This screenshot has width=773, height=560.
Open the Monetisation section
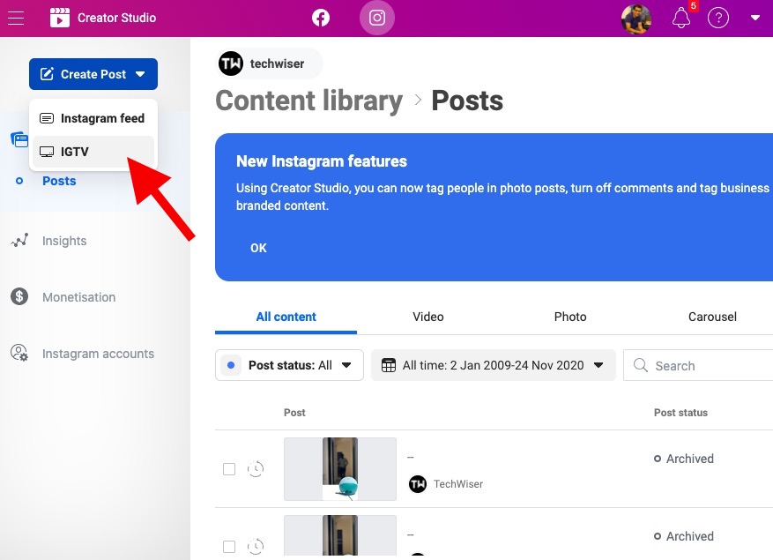click(78, 297)
